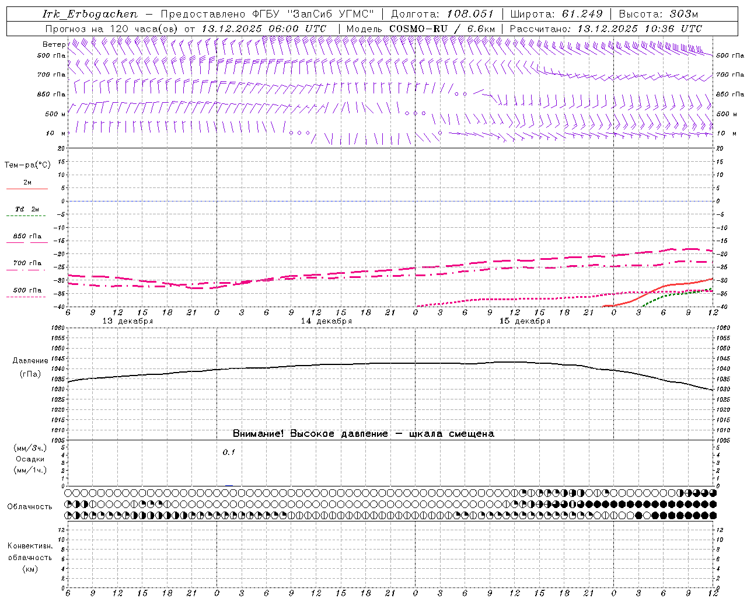Click the 1030 value on right pressure axis
The image size is (747, 598).
pos(722,389)
